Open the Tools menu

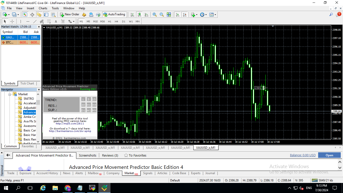[55, 8]
